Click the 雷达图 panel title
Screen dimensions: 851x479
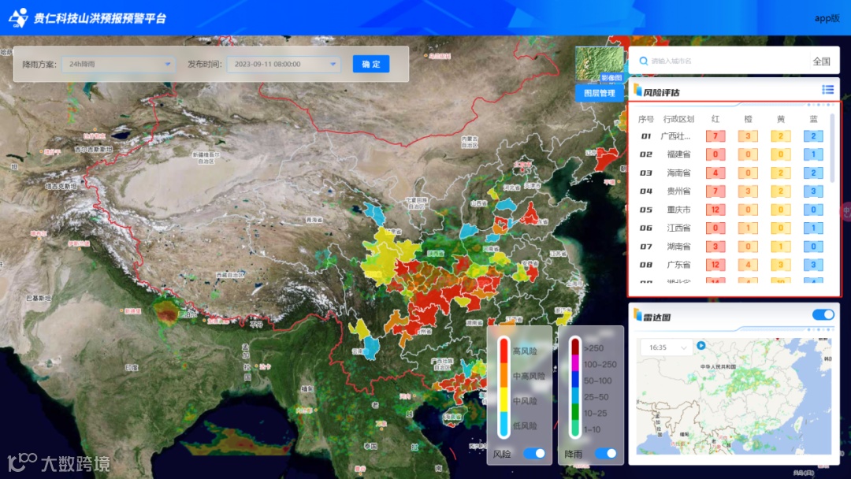pyautogui.click(x=656, y=317)
